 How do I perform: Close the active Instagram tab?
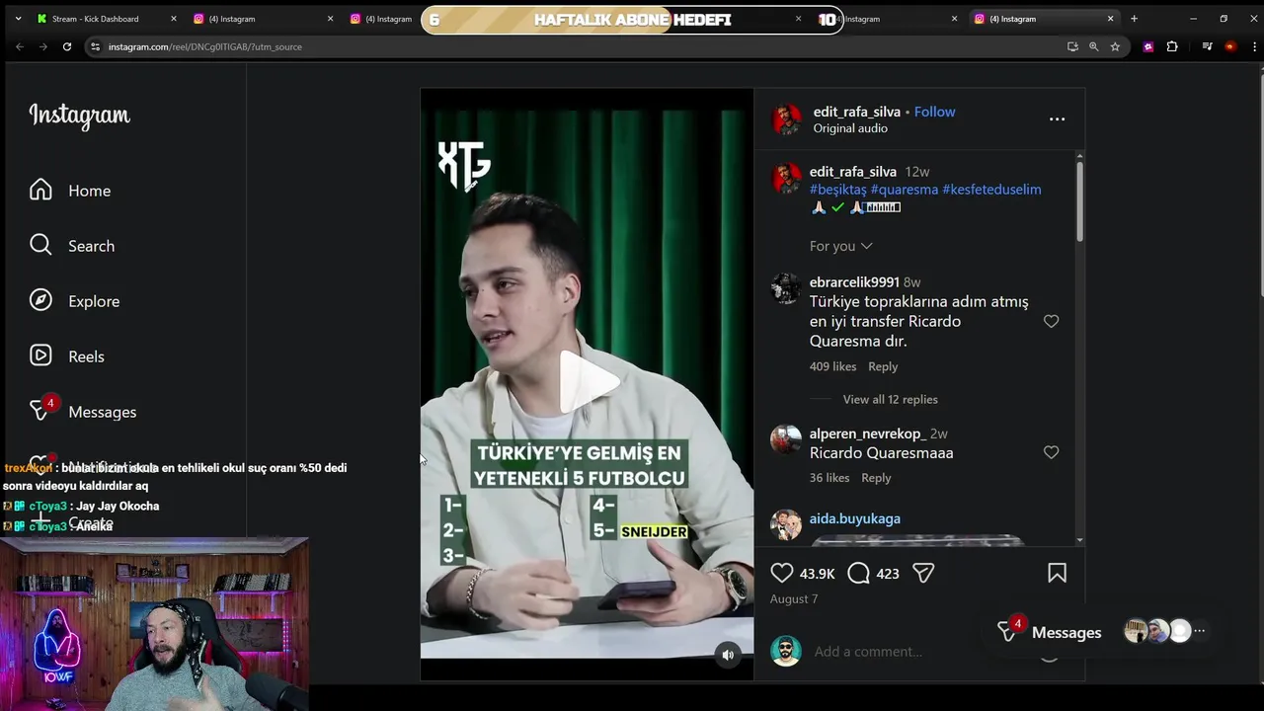pos(1110,19)
